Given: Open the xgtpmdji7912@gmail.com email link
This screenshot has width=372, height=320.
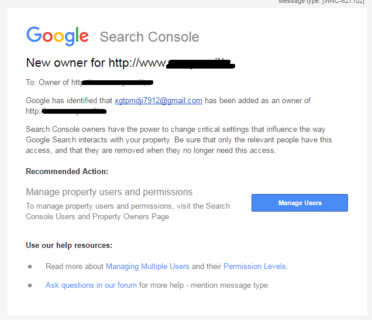Looking at the screenshot, I should 159,101.
